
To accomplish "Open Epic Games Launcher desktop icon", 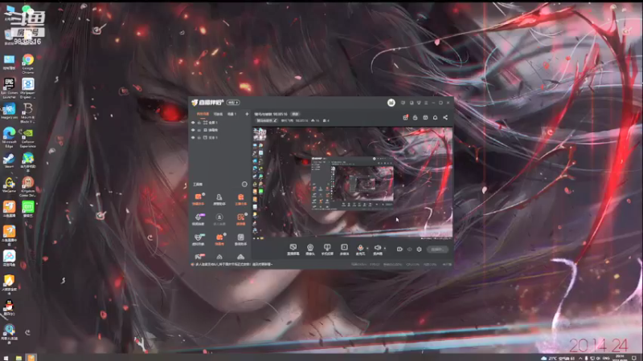I will tap(9, 88).
